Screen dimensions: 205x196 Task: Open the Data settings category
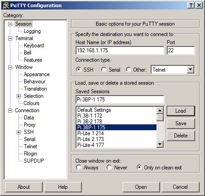point(29,118)
